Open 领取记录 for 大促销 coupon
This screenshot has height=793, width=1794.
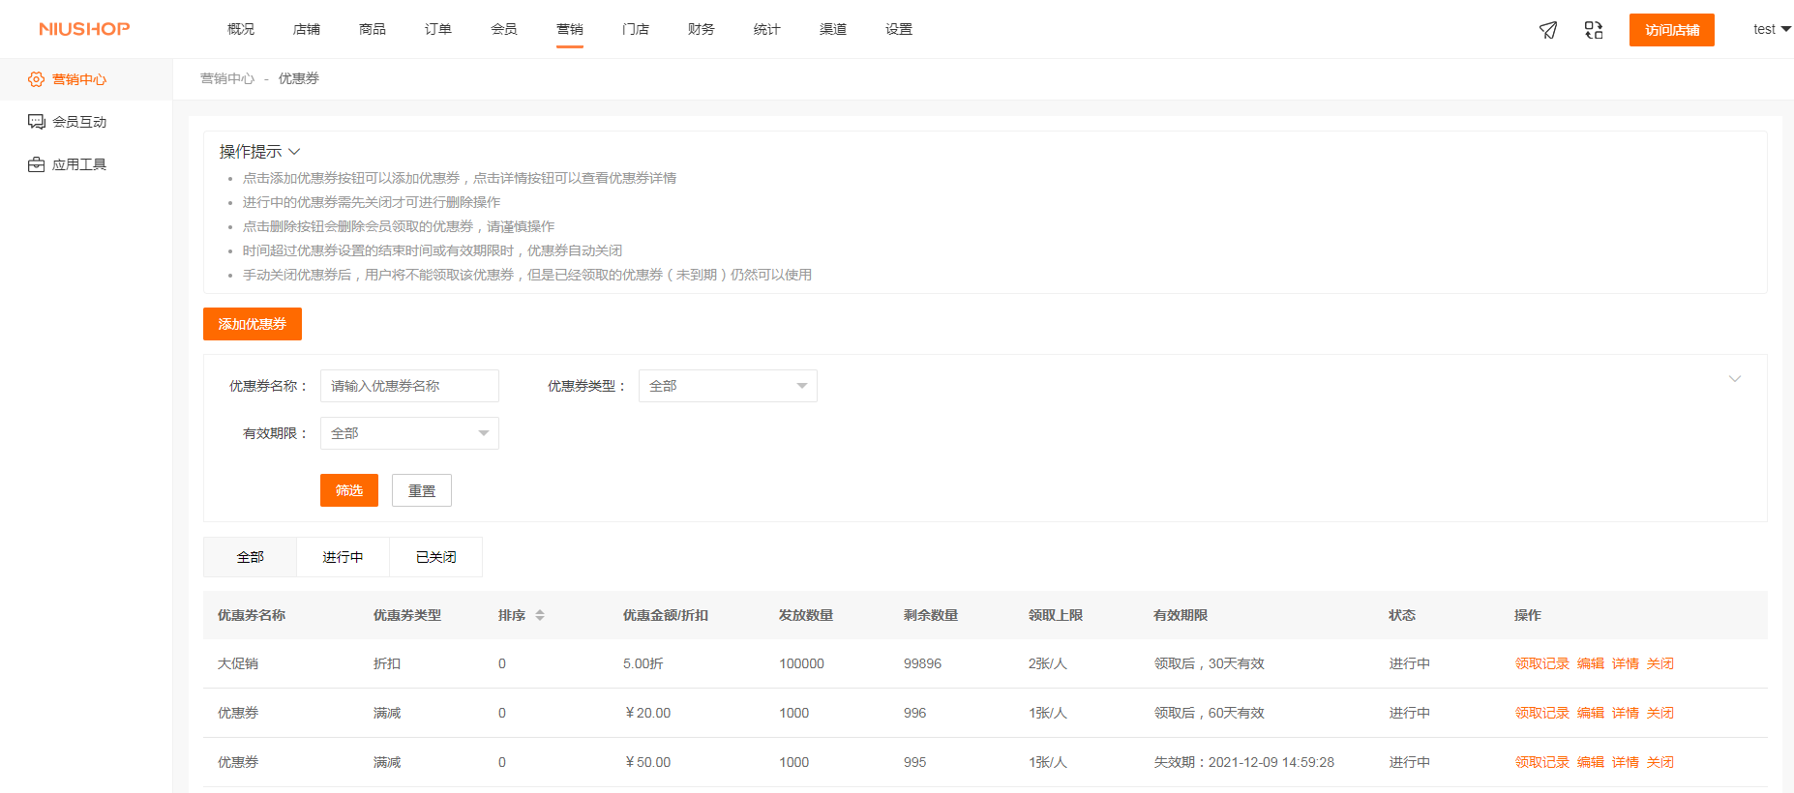coord(1542,663)
